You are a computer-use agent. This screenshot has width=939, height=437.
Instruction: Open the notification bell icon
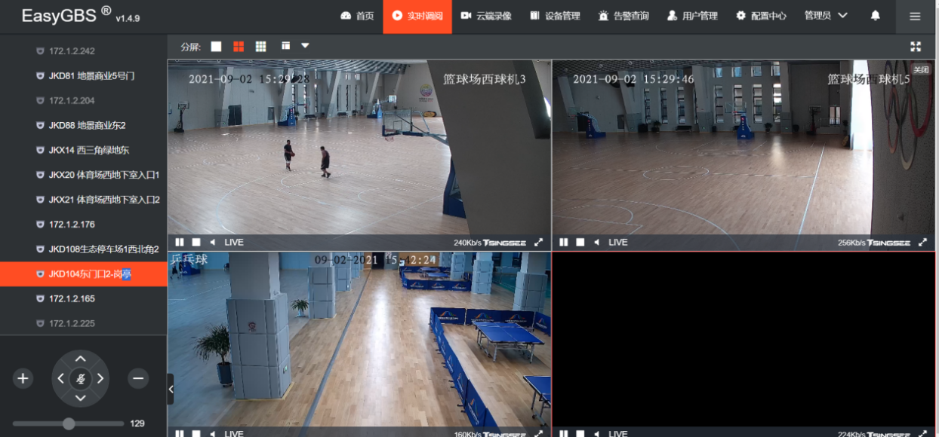click(875, 16)
